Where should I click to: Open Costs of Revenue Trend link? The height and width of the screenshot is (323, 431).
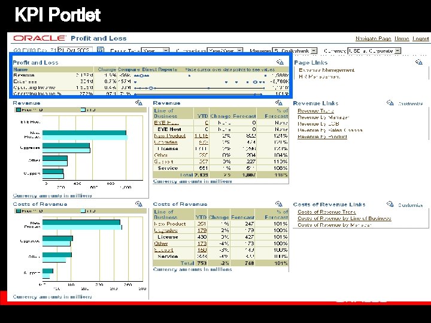pyautogui.click(x=327, y=212)
